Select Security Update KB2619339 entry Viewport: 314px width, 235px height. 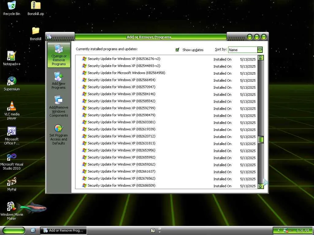coord(167,129)
